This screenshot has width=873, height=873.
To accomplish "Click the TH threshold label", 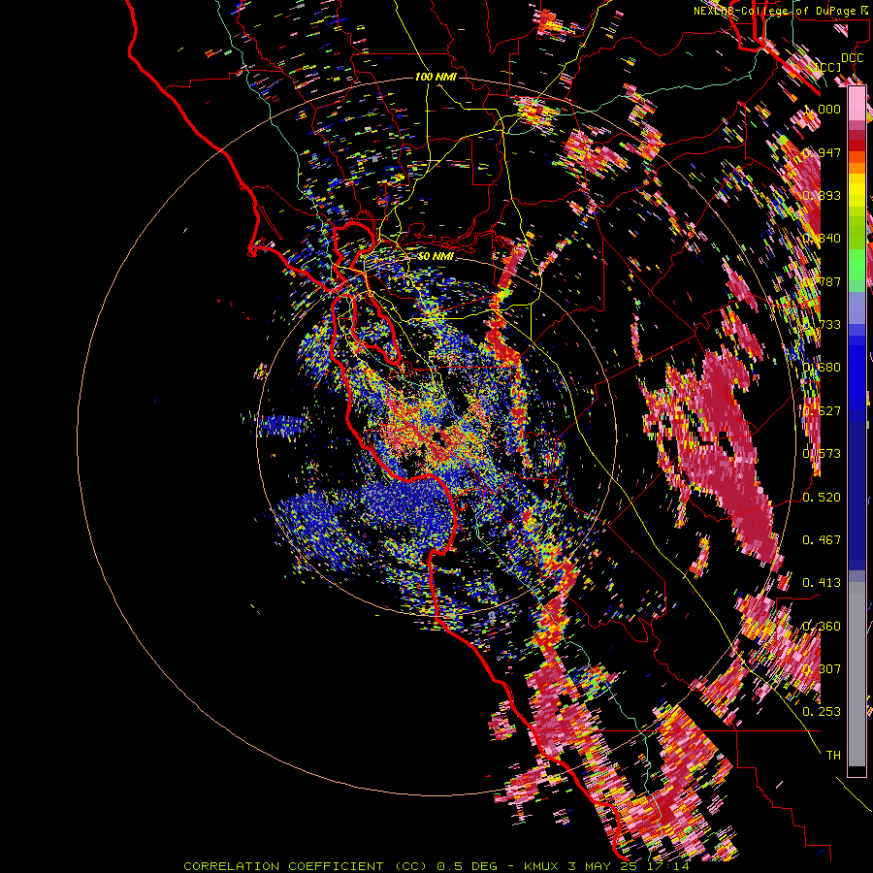I will click(833, 756).
